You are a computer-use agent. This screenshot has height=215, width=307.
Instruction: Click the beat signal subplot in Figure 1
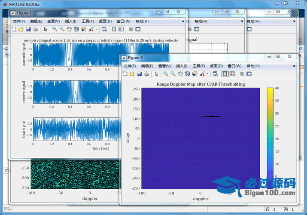point(76,129)
